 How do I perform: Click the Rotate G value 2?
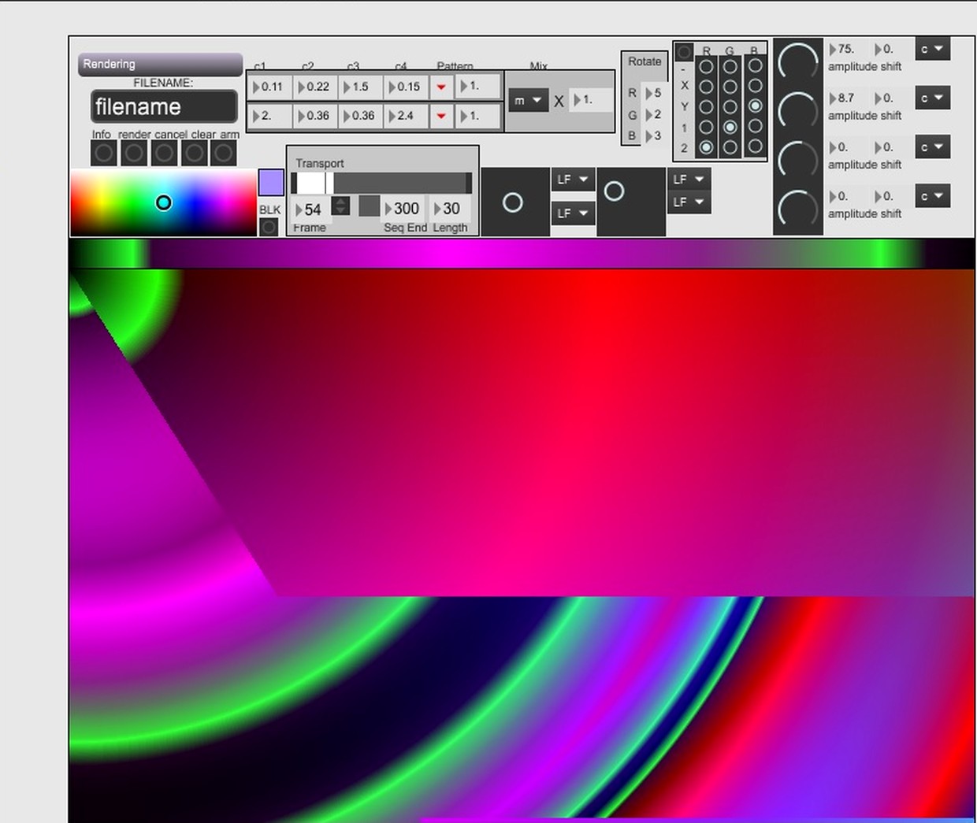tap(655, 114)
